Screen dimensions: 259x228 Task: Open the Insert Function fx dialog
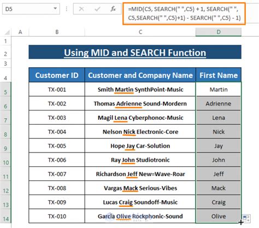click(113, 9)
